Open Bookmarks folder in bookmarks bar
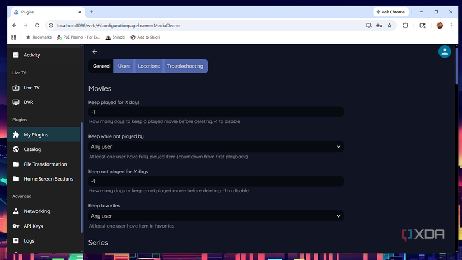 coord(39,37)
